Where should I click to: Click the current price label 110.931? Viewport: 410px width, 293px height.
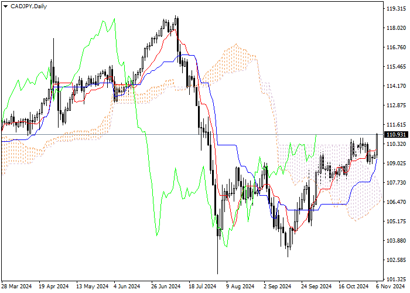coord(397,135)
